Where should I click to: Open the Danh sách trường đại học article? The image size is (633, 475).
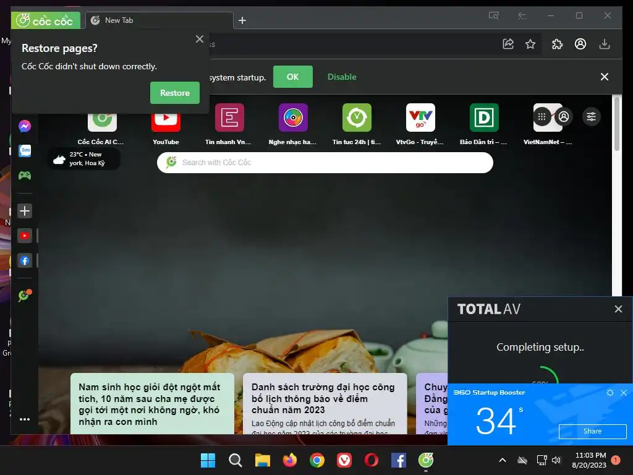[x=325, y=403]
